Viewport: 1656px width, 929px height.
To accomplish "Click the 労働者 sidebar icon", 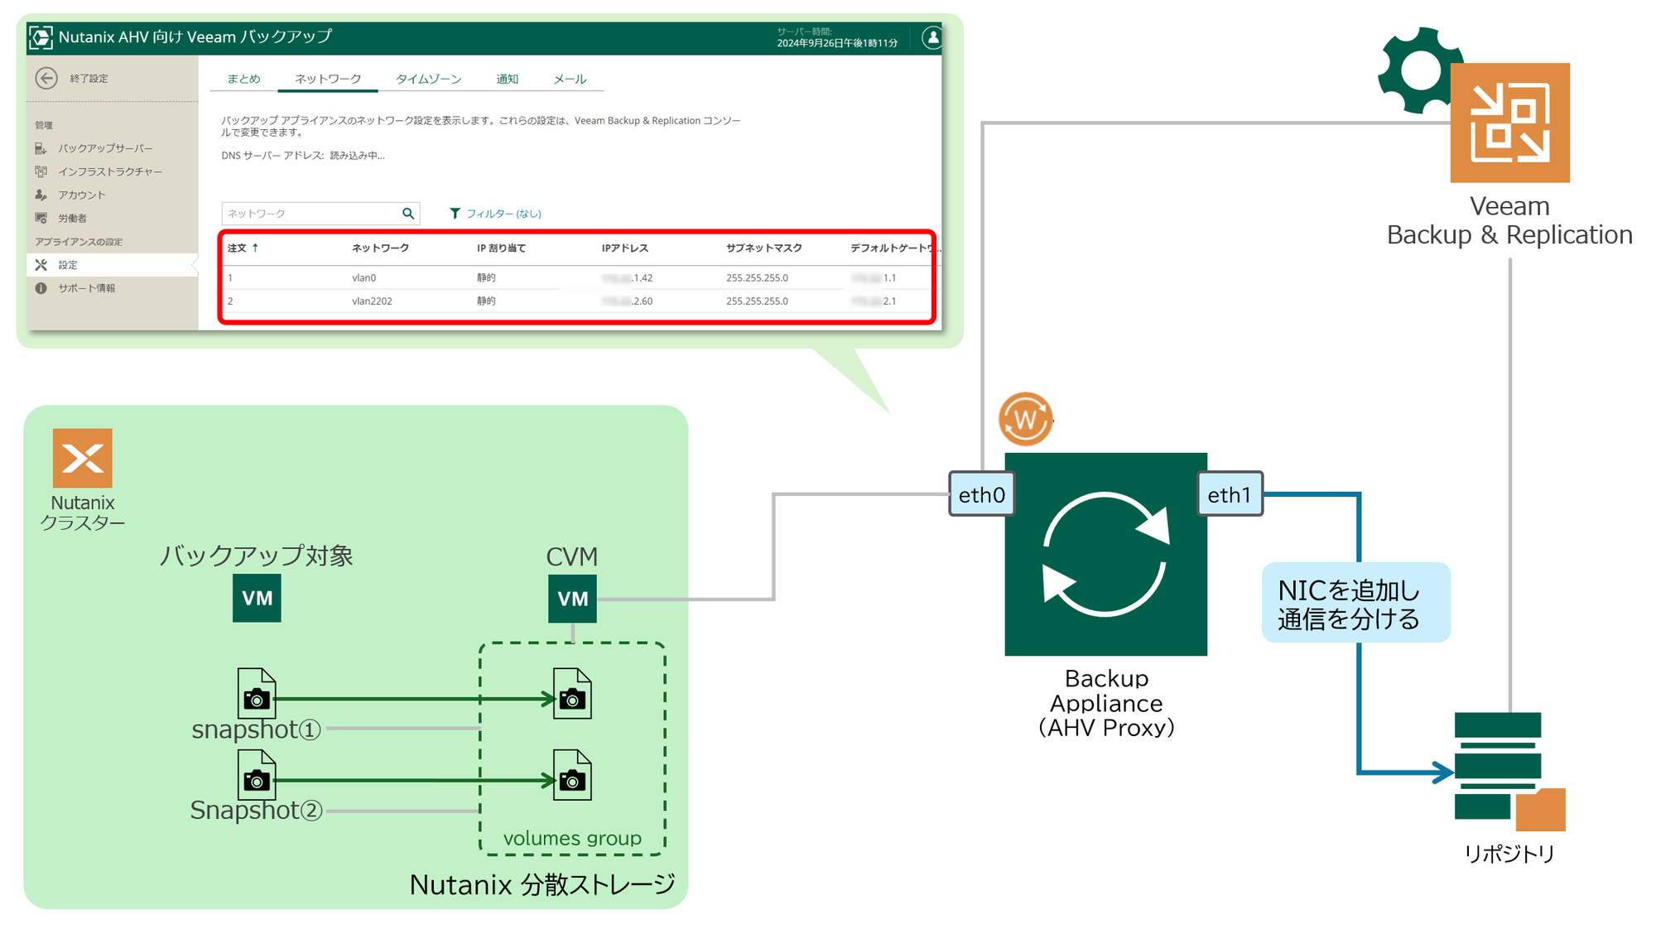I will point(41,218).
